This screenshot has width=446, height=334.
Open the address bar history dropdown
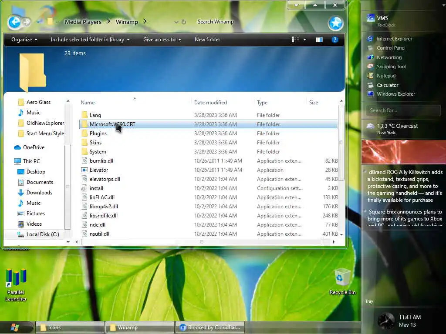176,22
